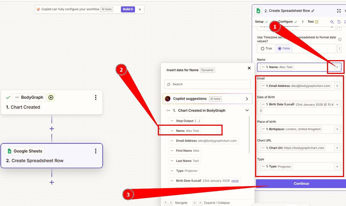Screen dimensions: 346x206
Task: Switch to the Setup tab
Action: tap(259, 22)
